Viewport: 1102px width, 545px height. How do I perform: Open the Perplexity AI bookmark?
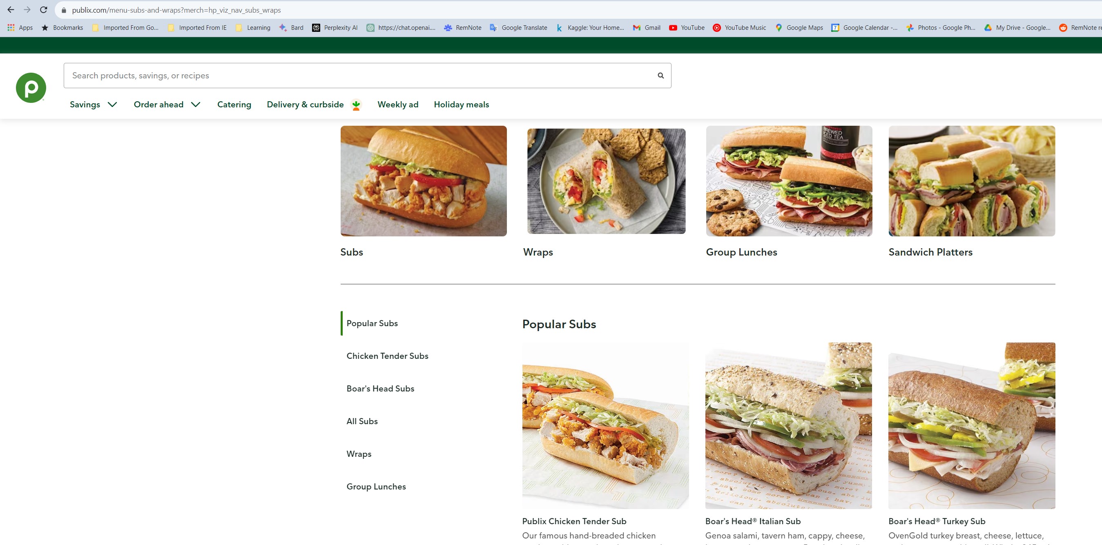pyautogui.click(x=335, y=27)
